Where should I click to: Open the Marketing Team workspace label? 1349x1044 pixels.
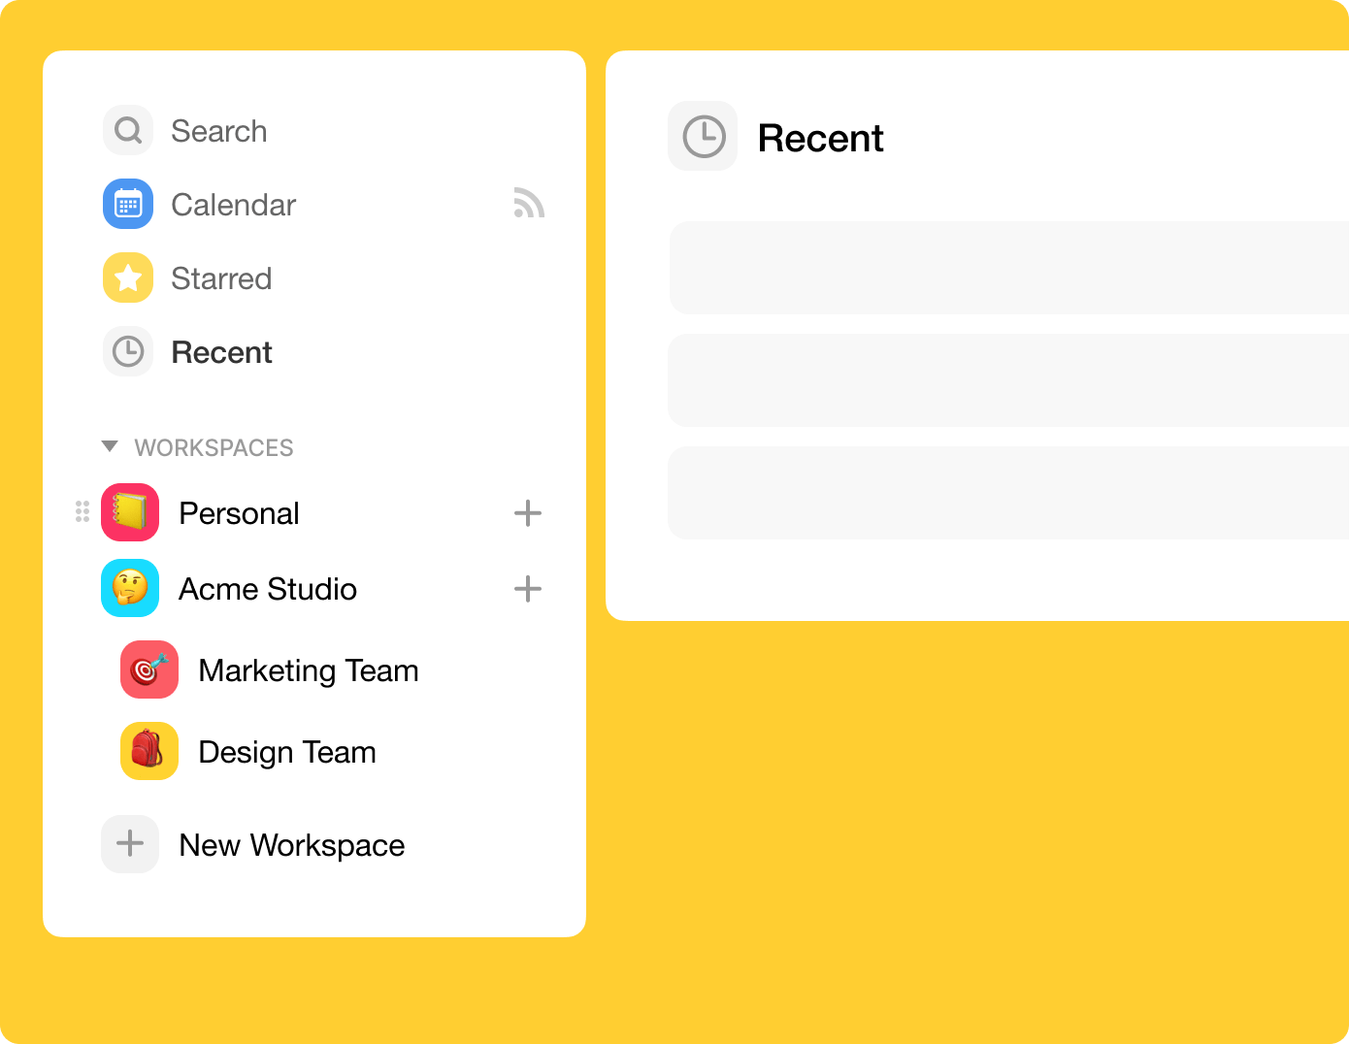308,670
